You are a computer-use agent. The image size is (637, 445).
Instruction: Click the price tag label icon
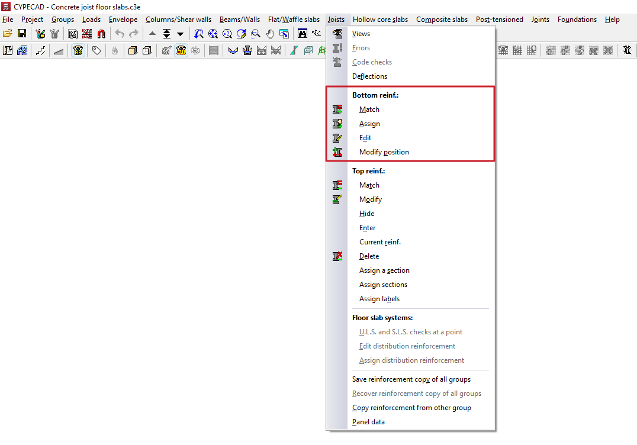click(96, 50)
